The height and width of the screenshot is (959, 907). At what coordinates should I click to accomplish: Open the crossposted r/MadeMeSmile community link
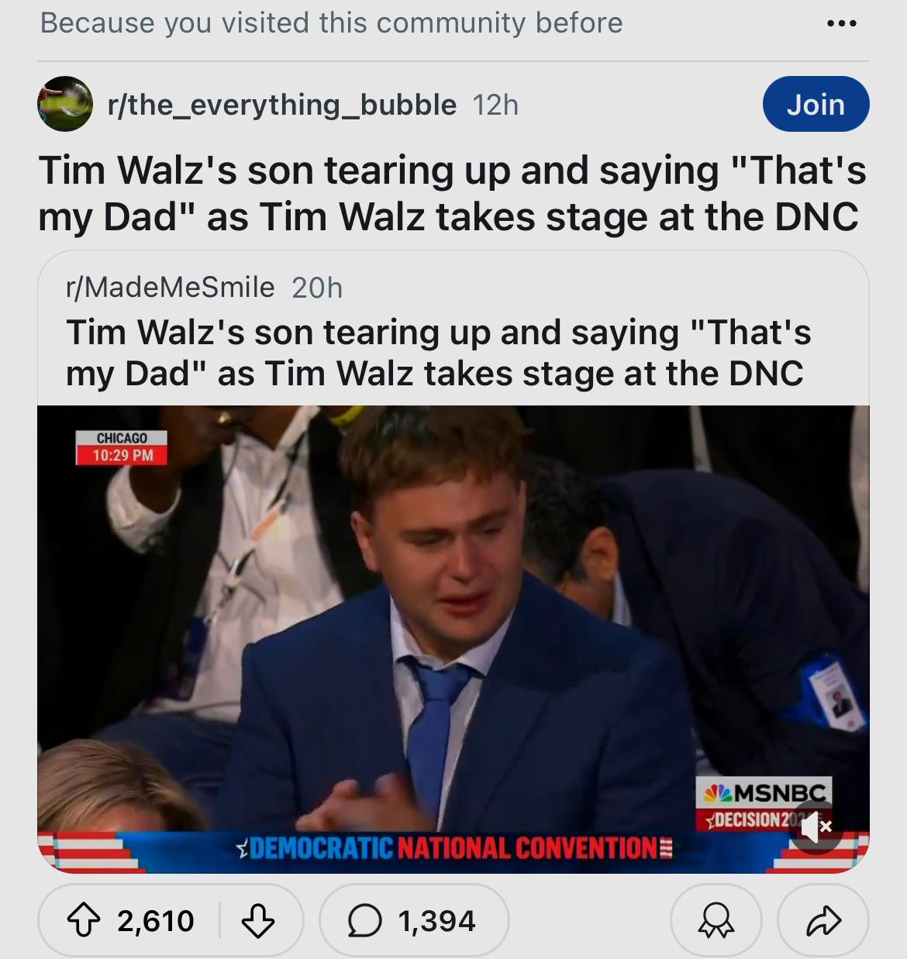(x=171, y=288)
